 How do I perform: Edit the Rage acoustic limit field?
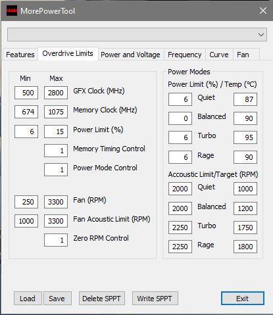click(180, 247)
